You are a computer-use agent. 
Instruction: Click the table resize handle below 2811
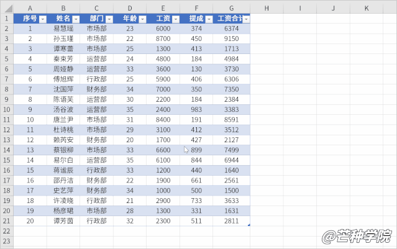(x=249, y=225)
